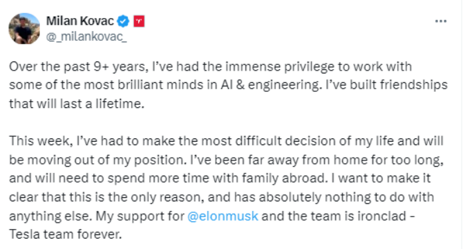Click the closing line "Tesla team forever."

tap(66, 234)
